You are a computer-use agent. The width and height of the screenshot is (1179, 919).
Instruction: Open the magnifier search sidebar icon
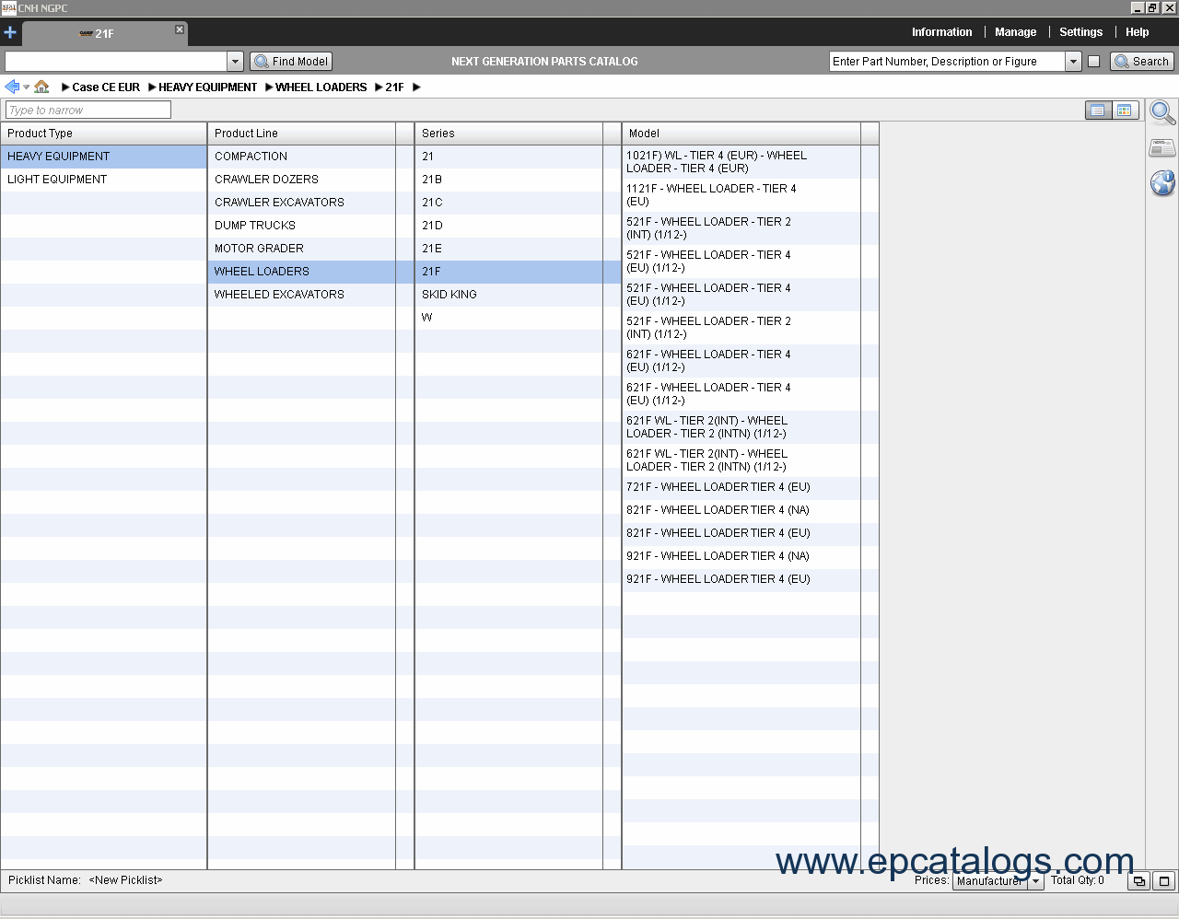pyautogui.click(x=1162, y=112)
